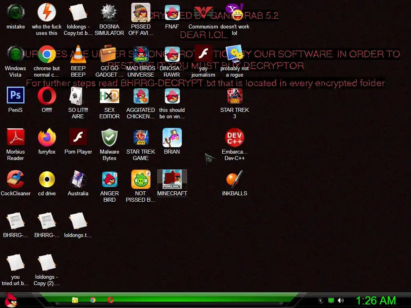Click the red bird Start button

[x=11, y=300]
